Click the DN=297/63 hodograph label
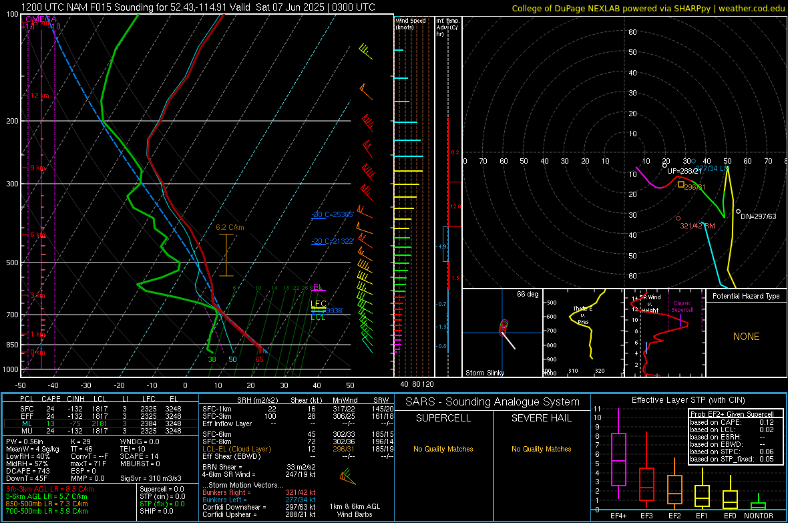This screenshot has height=523, width=788. coord(759,216)
